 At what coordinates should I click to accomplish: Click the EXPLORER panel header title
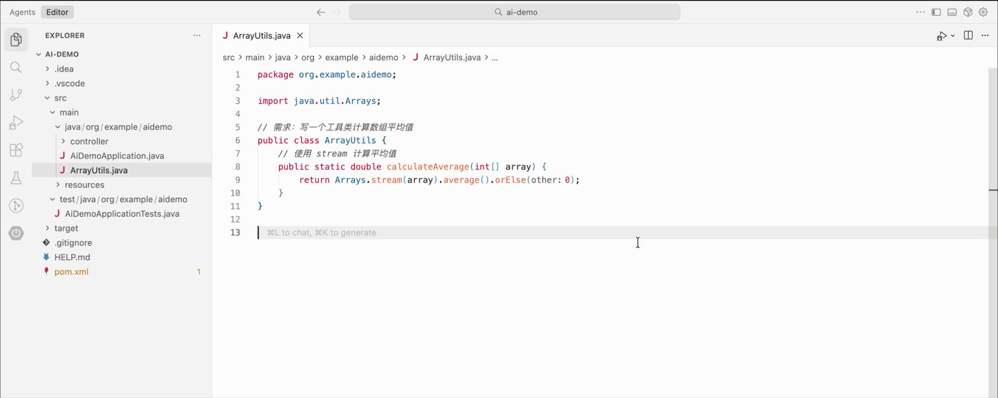(x=65, y=36)
